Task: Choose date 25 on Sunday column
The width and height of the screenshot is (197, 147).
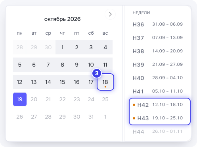Action: pyautogui.click(x=105, y=99)
